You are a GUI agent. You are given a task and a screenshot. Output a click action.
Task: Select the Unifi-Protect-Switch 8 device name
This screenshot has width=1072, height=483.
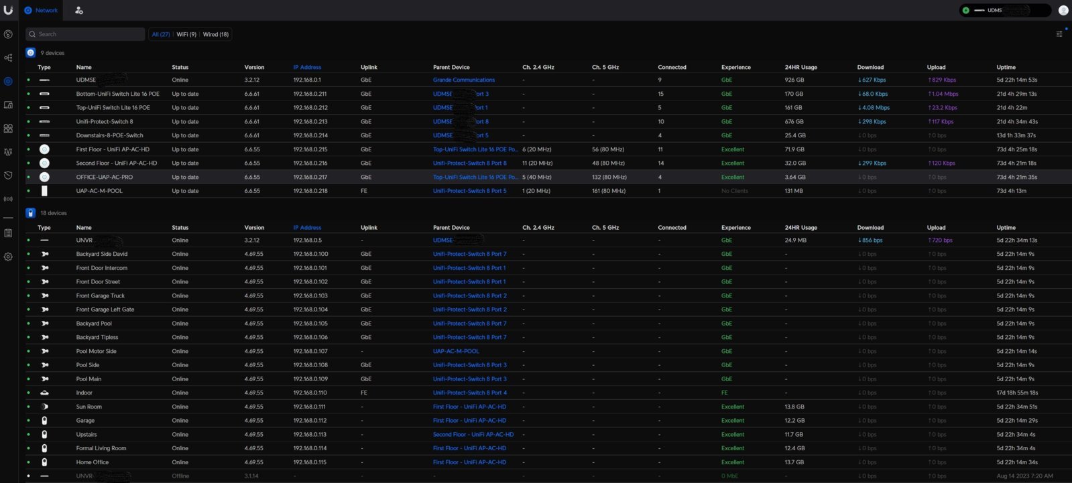(105, 121)
